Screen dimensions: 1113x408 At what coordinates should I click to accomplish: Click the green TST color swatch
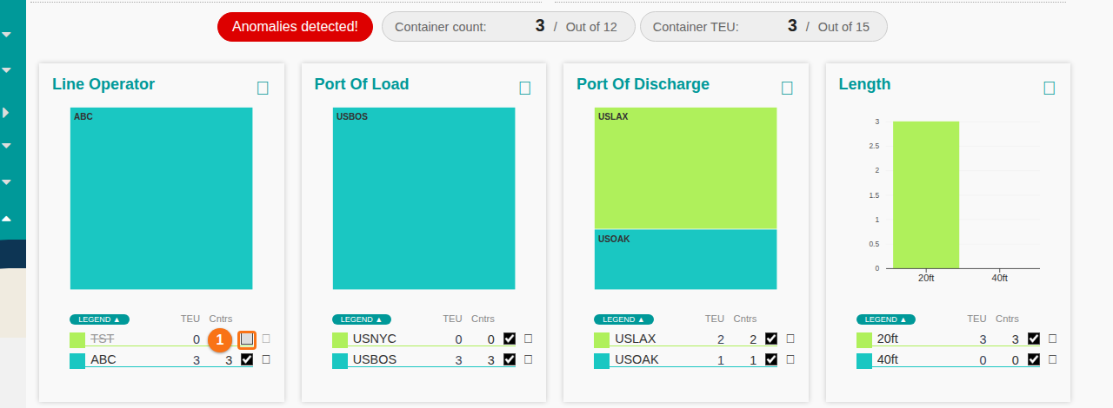[77, 339]
